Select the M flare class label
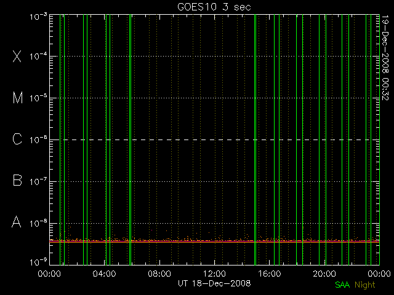Image resolution: width=394 pixels, height=295 pixels. coord(18,98)
